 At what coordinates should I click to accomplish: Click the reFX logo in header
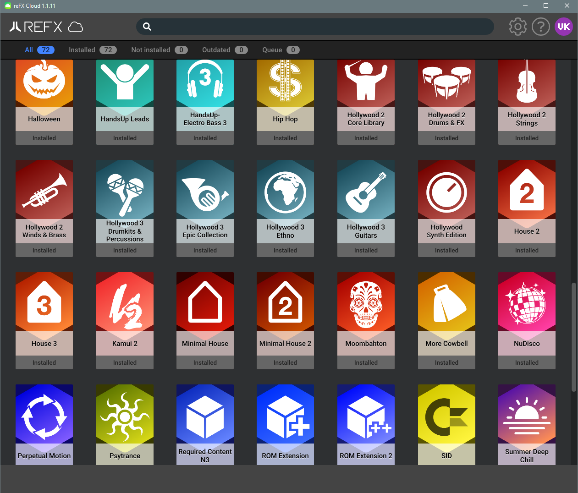46,27
